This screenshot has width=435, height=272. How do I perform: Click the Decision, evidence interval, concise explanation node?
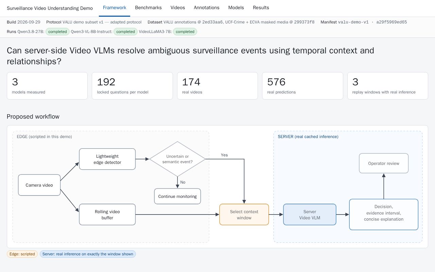coord(384,215)
